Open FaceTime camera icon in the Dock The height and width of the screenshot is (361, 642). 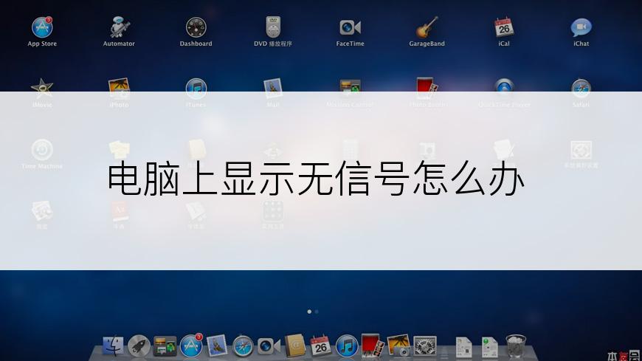pos(269,346)
